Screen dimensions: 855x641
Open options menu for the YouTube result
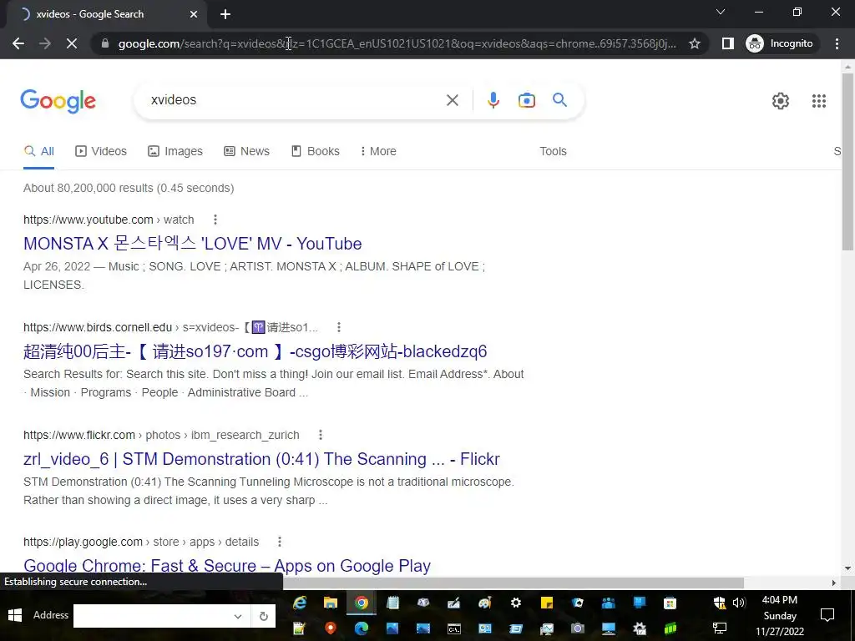pos(215,220)
